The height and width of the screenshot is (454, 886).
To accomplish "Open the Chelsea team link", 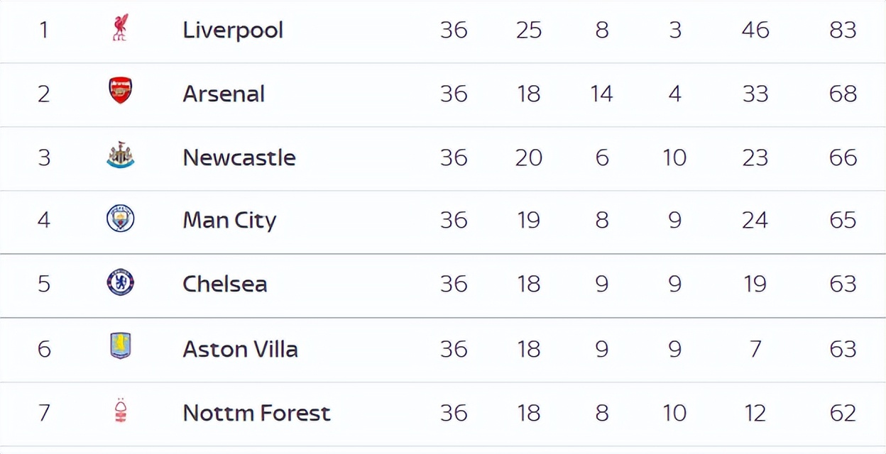I will pos(225,284).
